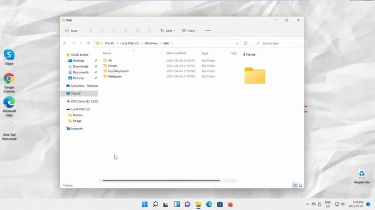Click the Rename icon in toolbar
Screen dimensions: 375x210
point(126,30)
